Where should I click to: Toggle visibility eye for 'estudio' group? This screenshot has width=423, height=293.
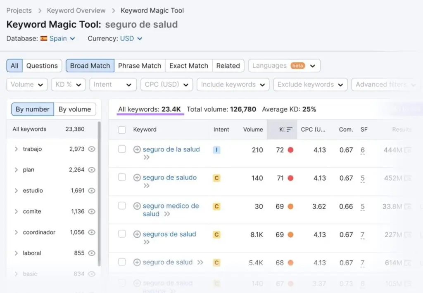tap(92, 191)
